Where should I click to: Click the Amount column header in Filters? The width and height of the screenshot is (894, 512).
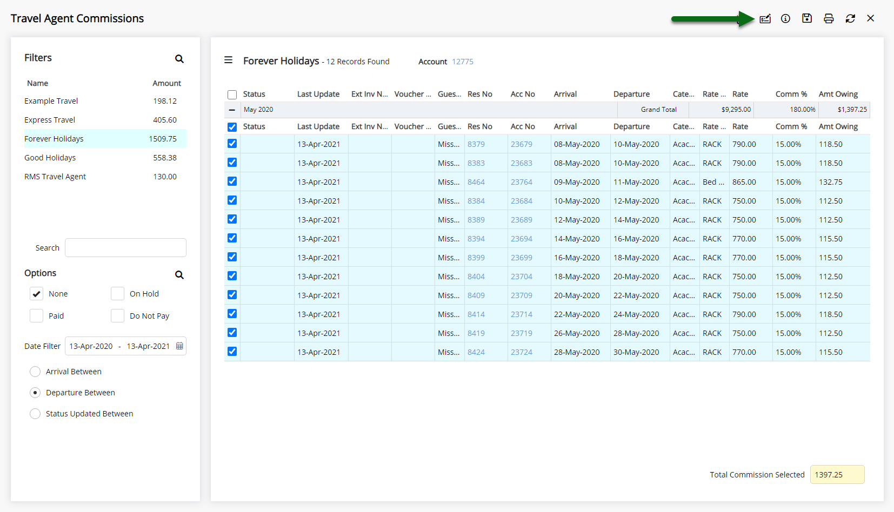click(166, 83)
